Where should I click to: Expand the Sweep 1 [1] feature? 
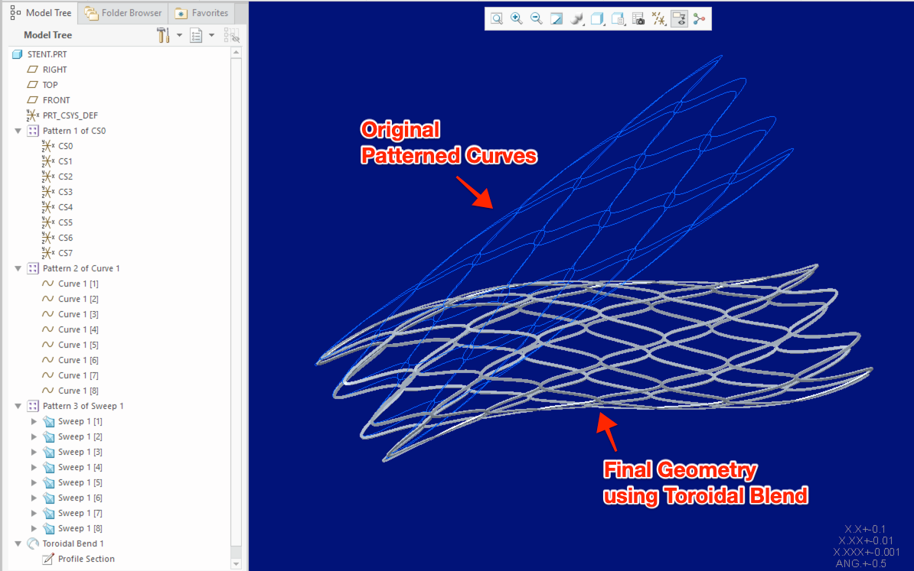click(34, 421)
